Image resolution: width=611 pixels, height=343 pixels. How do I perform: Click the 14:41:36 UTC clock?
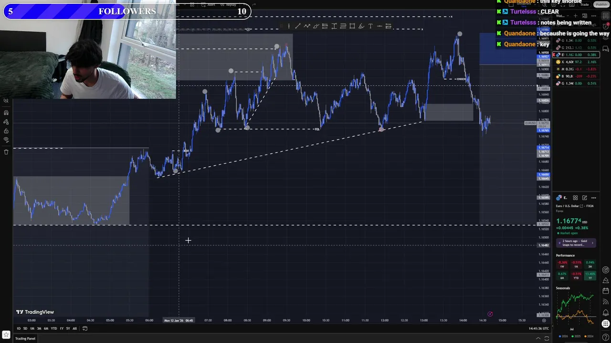point(539,328)
